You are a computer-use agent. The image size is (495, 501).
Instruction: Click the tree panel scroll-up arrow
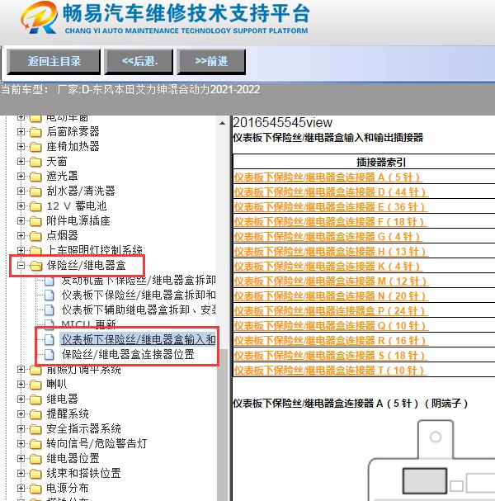(x=222, y=123)
